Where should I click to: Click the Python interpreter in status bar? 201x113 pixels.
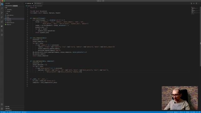(15, 112)
